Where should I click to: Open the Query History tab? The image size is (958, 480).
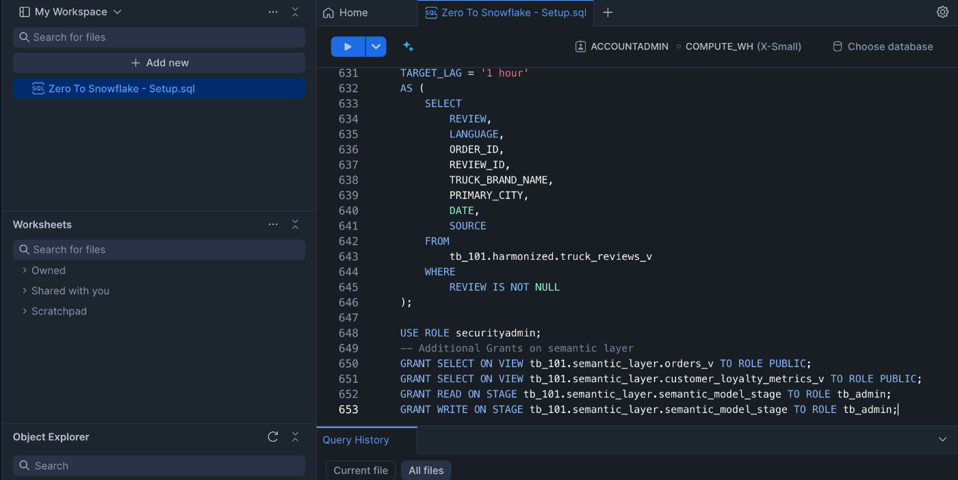356,440
